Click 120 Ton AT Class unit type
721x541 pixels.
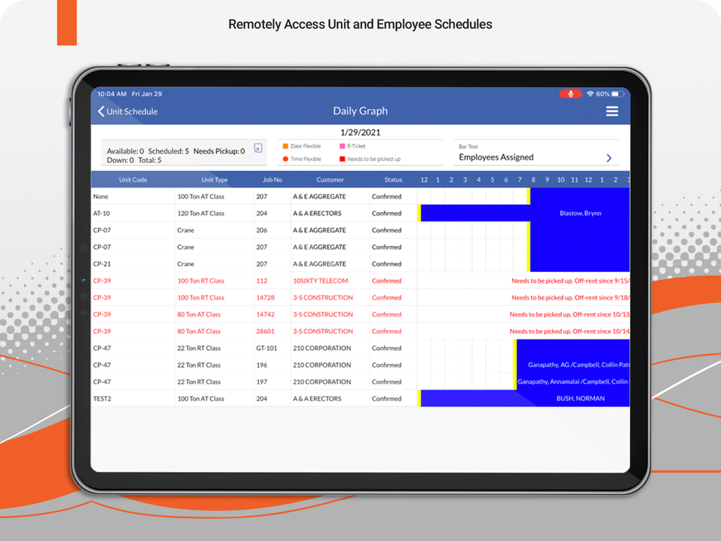[x=201, y=214]
